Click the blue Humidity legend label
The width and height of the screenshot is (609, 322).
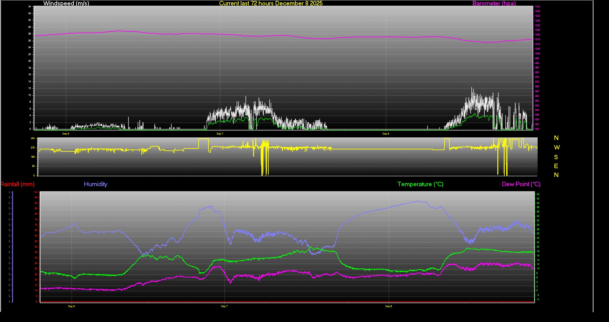click(95, 184)
